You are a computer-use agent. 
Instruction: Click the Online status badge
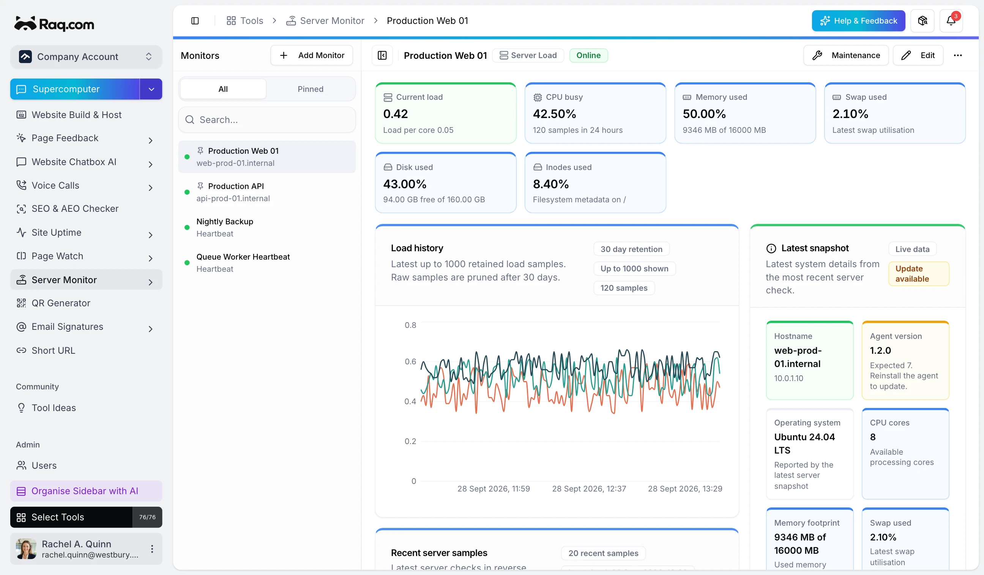click(588, 55)
